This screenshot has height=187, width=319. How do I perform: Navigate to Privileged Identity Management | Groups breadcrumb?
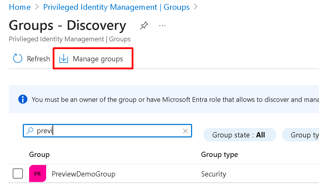(x=116, y=7)
